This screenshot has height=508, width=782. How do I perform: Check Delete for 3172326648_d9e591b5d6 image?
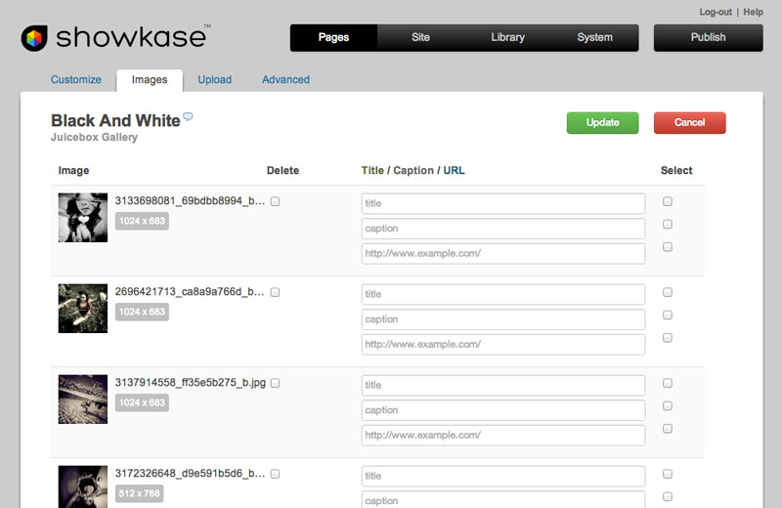click(x=275, y=474)
